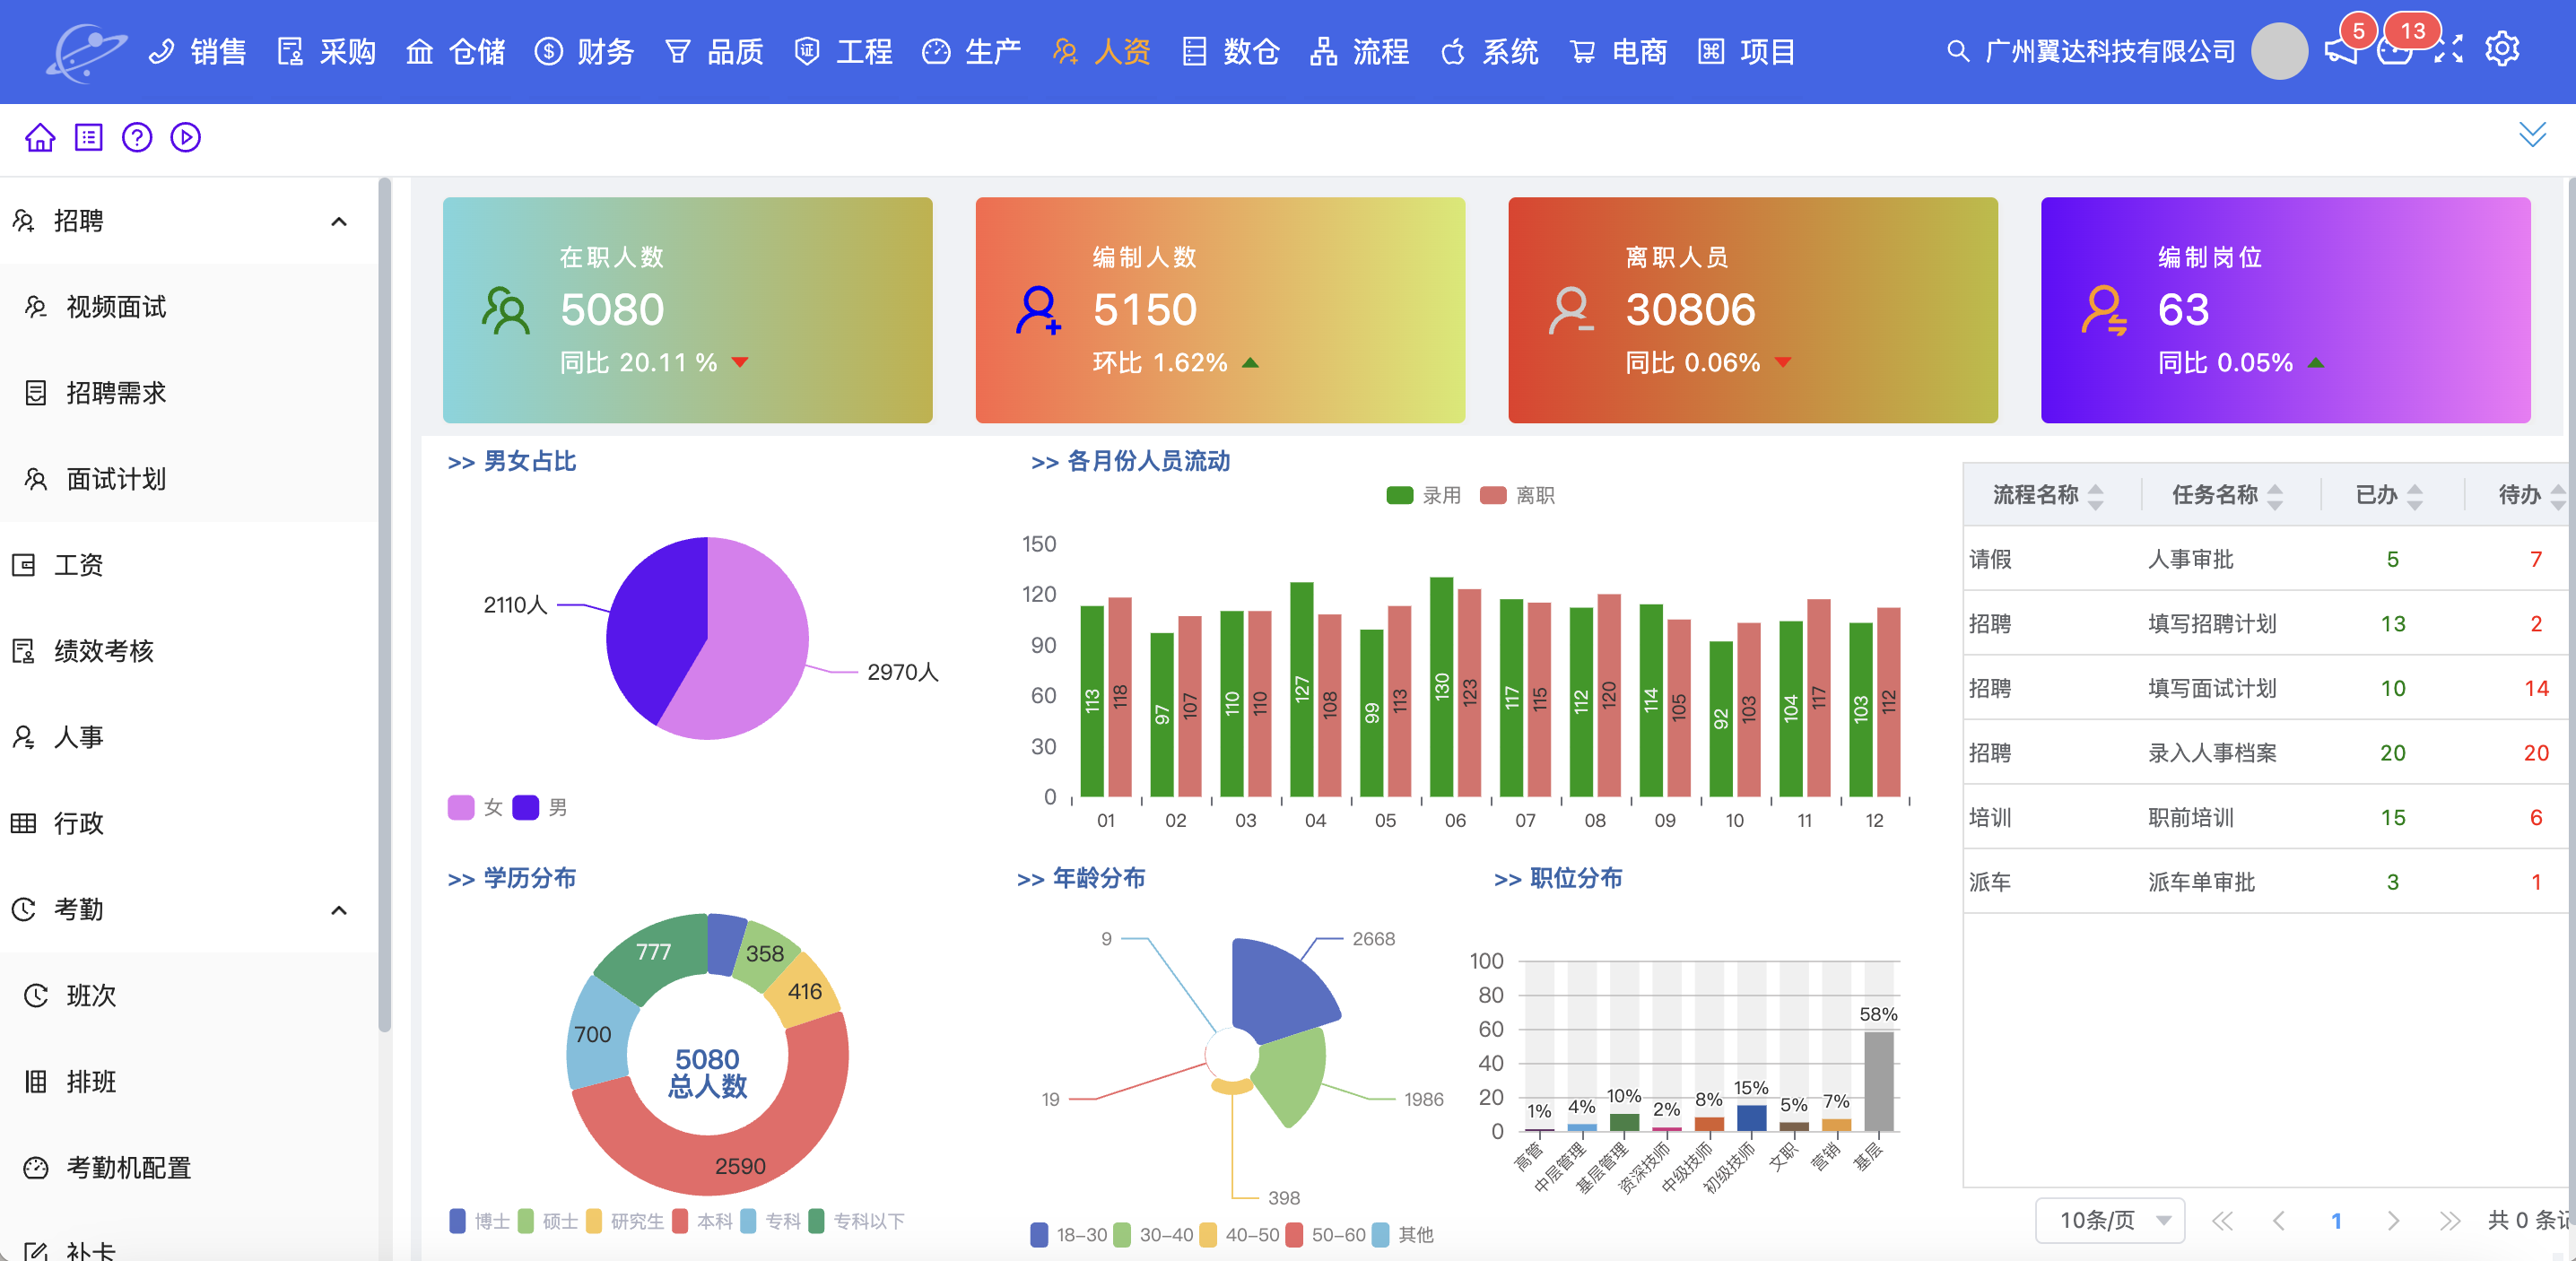The image size is (2576, 1261).
Task: Toggle the 离职 legend in monthly flow chart
Action: click(x=1517, y=495)
